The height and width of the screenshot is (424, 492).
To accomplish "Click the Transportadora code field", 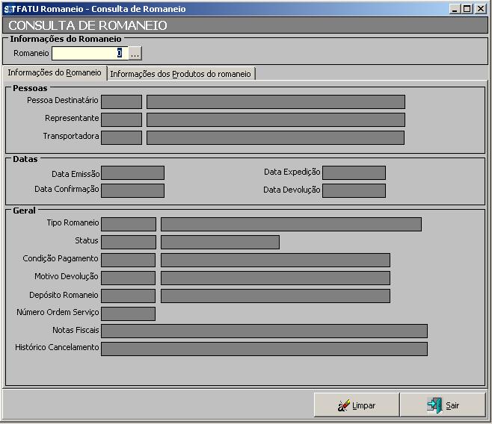I will click(x=121, y=137).
